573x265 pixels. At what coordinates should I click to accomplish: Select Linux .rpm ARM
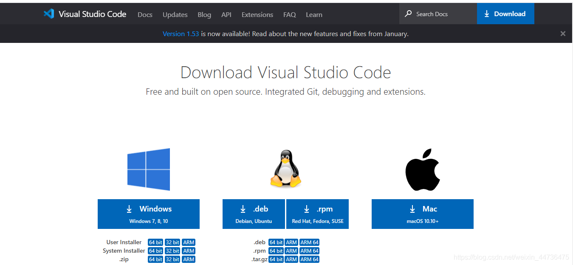pyautogui.click(x=291, y=251)
